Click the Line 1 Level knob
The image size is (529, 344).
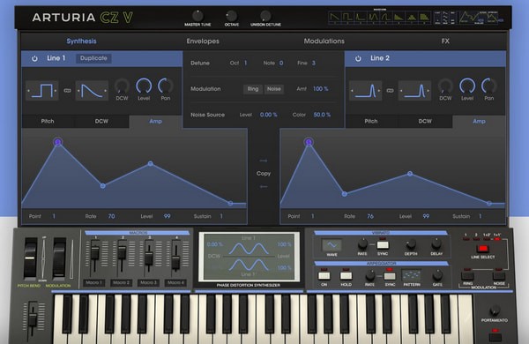144,86
